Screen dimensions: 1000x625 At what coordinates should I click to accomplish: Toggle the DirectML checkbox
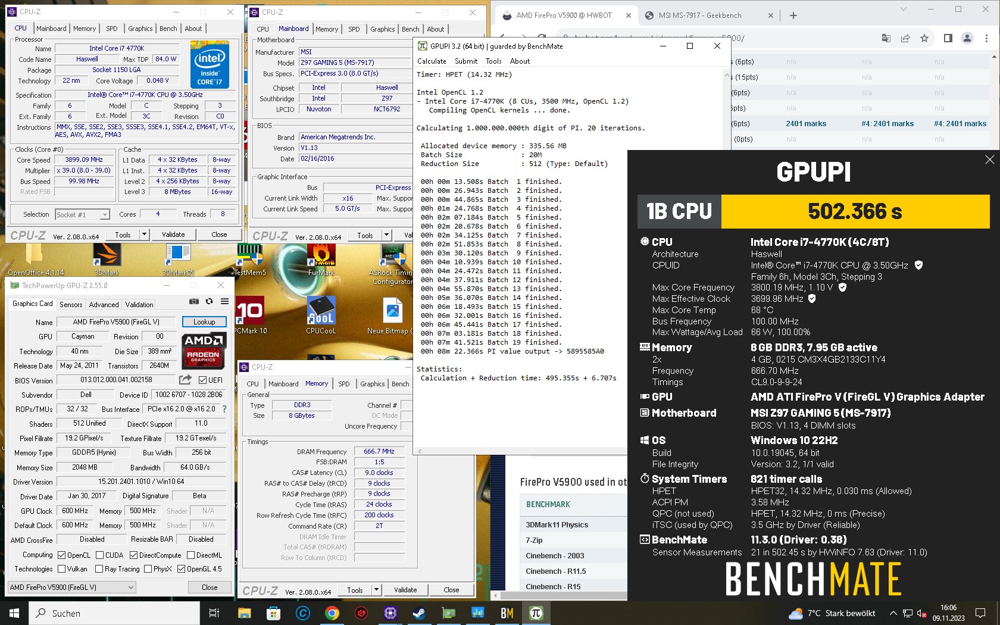point(190,555)
